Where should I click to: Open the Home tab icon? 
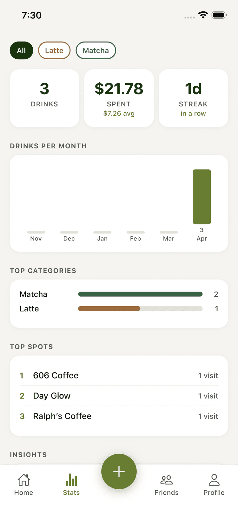(x=24, y=480)
